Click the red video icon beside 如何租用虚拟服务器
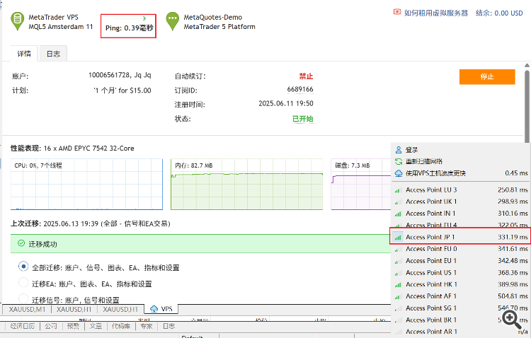Image resolution: width=531 pixels, height=338 pixels. (x=397, y=12)
